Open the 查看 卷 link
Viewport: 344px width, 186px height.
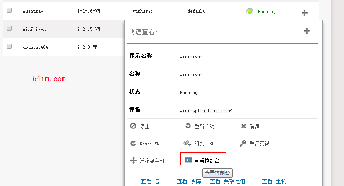click(x=151, y=181)
